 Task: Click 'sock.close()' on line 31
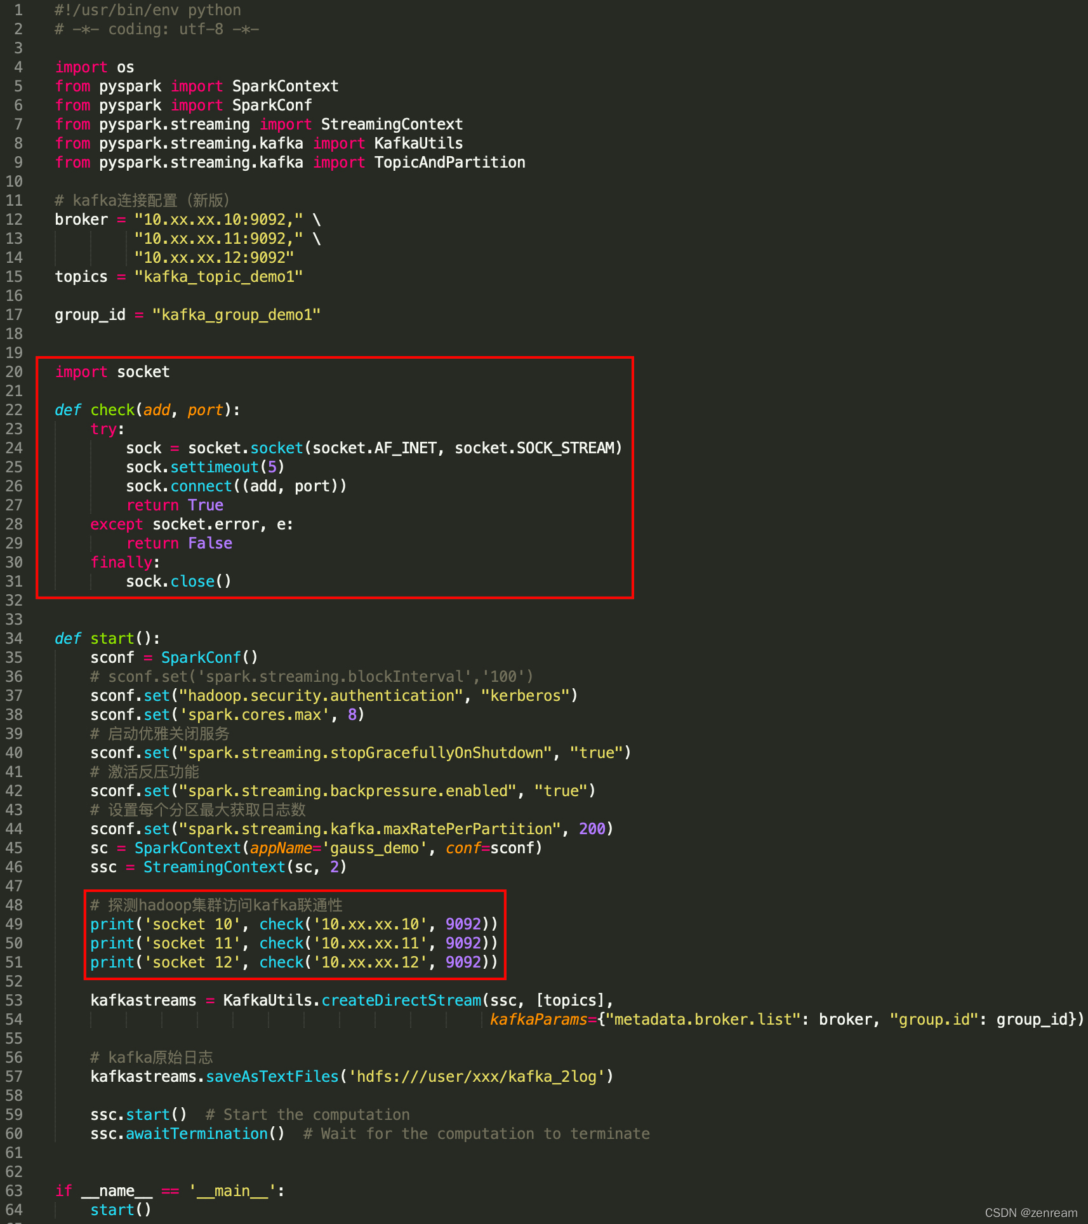click(x=178, y=582)
